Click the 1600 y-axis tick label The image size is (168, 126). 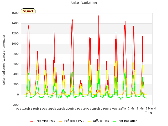pos(15,13)
